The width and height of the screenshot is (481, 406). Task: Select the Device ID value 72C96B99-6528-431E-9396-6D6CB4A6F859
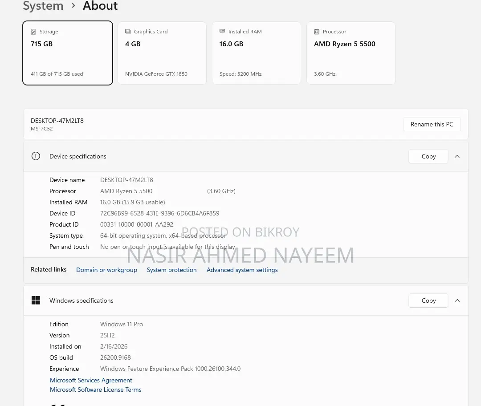160,213
